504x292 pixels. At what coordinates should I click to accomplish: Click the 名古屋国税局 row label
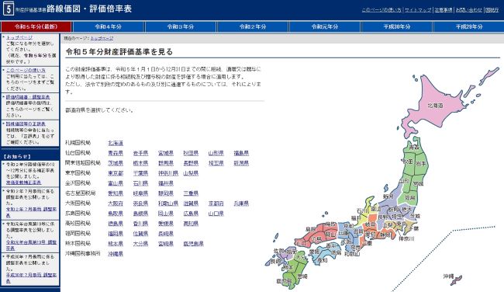81,193
